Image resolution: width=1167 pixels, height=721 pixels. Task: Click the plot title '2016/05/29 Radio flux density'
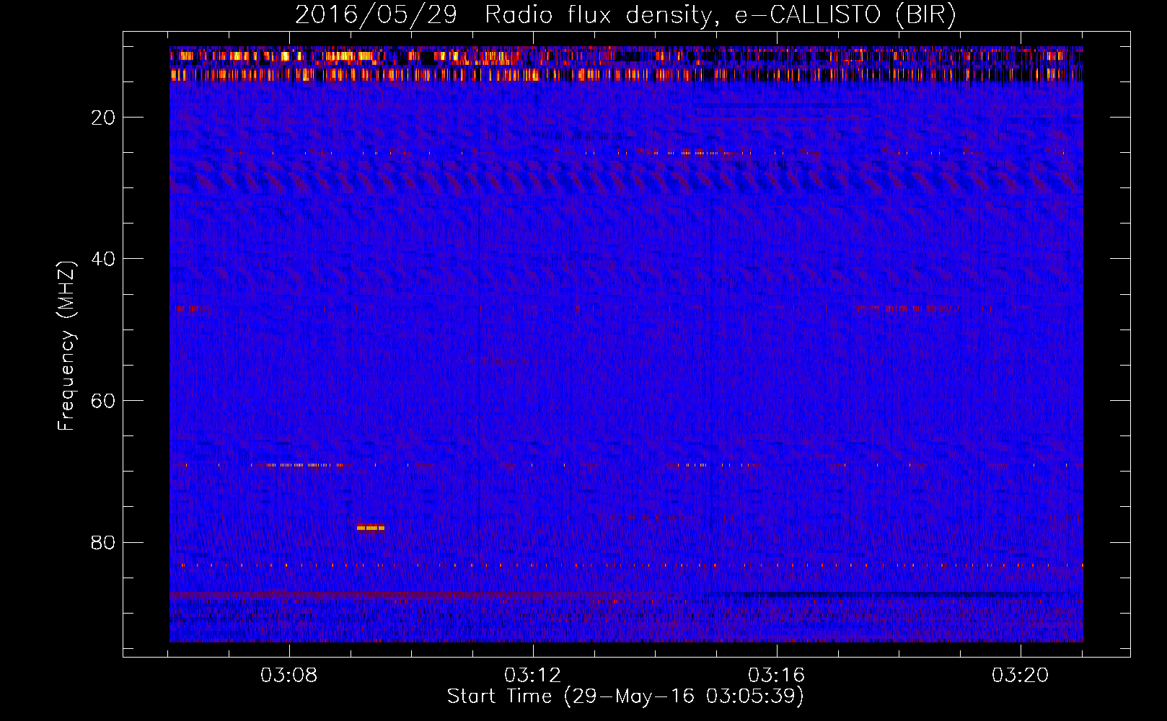625,14
